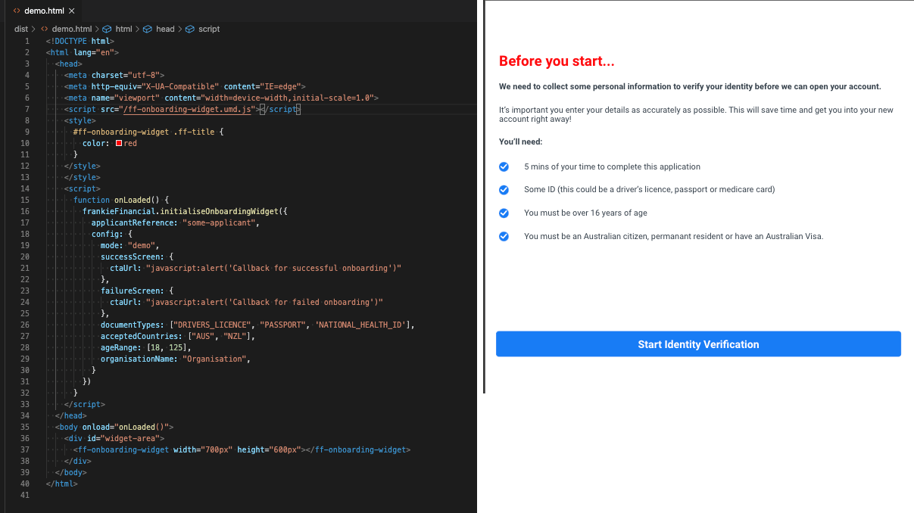The width and height of the screenshot is (914, 513).
Task: Close the demo.html editor tab
Action: click(72, 11)
